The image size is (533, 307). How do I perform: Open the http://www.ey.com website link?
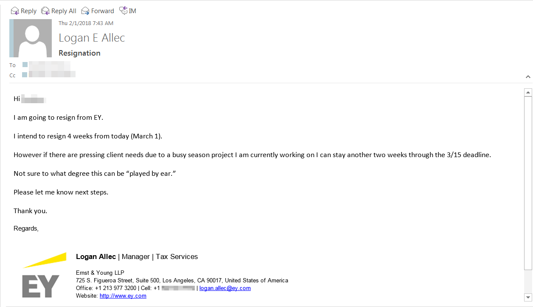pos(123,296)
